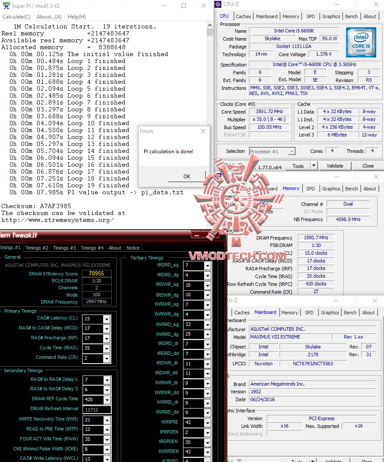This screenshot has width=384, height=462.
Task: Click the Checksum: A7AF3985 line
Action: click(x=37, y=206)
